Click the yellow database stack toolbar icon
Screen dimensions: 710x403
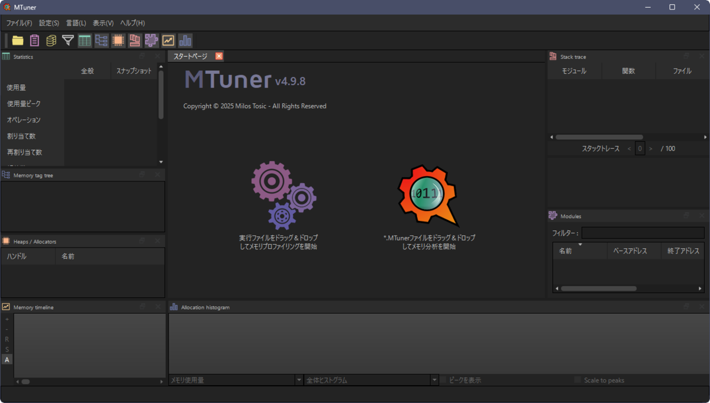pos(51,40)
